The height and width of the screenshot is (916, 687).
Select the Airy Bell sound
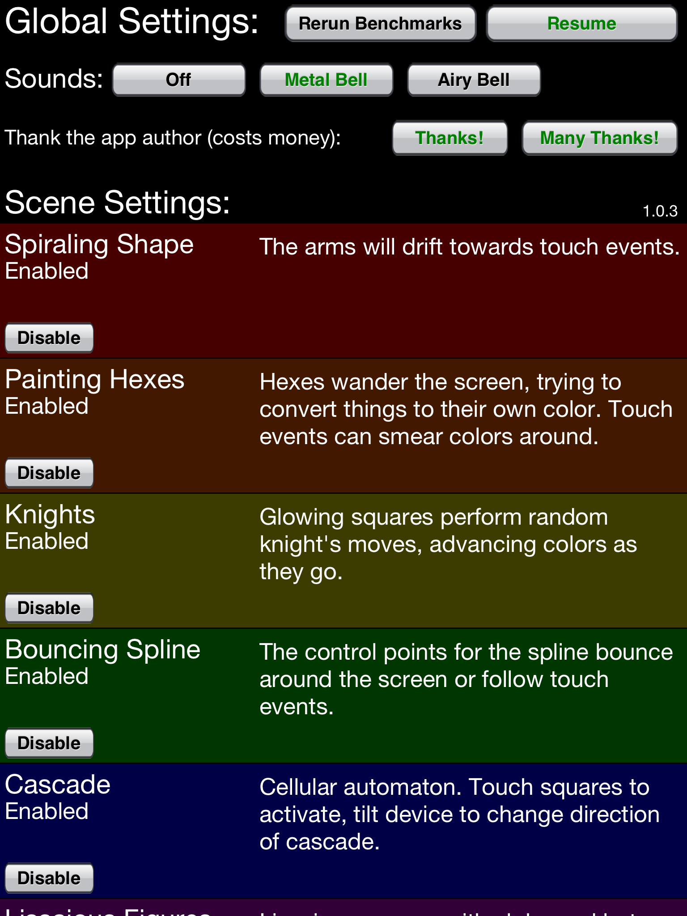pos(473,80)
